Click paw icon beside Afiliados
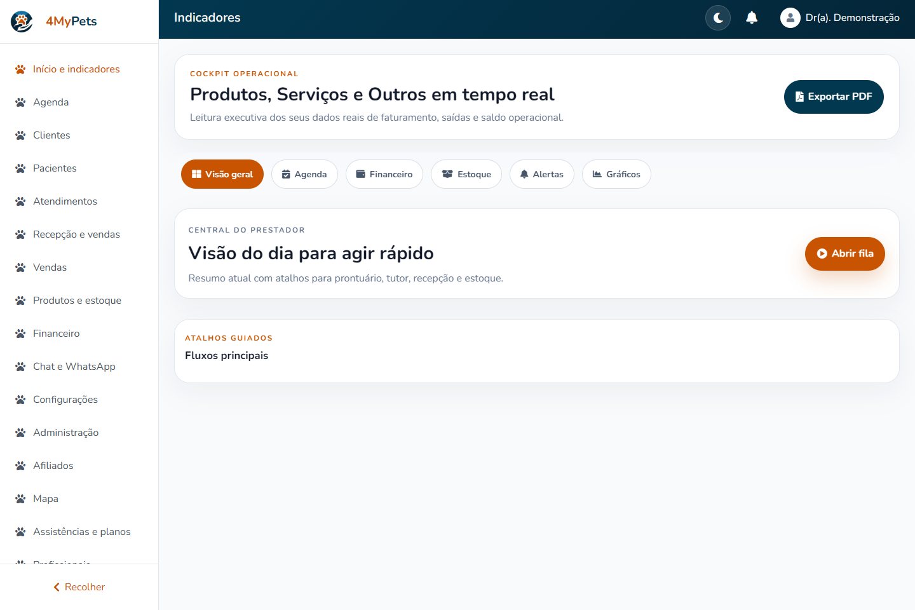915x610 pixels. (x=20, y=466)
